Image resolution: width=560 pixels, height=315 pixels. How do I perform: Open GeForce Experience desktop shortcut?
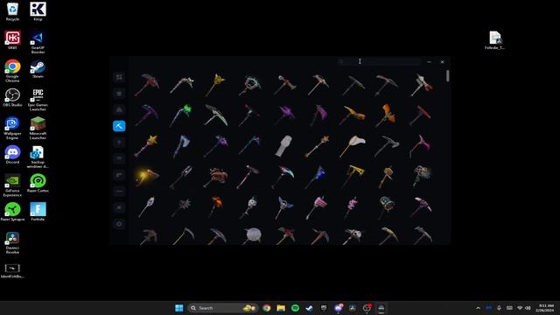tap(12, 185)
